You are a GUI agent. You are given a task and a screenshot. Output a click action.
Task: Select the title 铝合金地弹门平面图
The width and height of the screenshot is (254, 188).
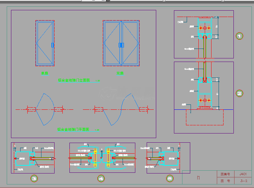(x=73, y=130)
